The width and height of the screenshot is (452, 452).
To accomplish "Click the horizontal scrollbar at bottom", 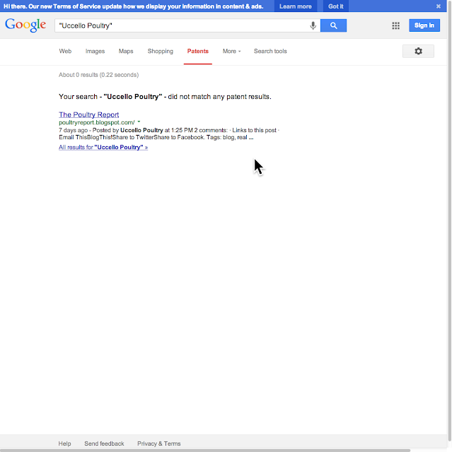I will (x=205, y=451).
